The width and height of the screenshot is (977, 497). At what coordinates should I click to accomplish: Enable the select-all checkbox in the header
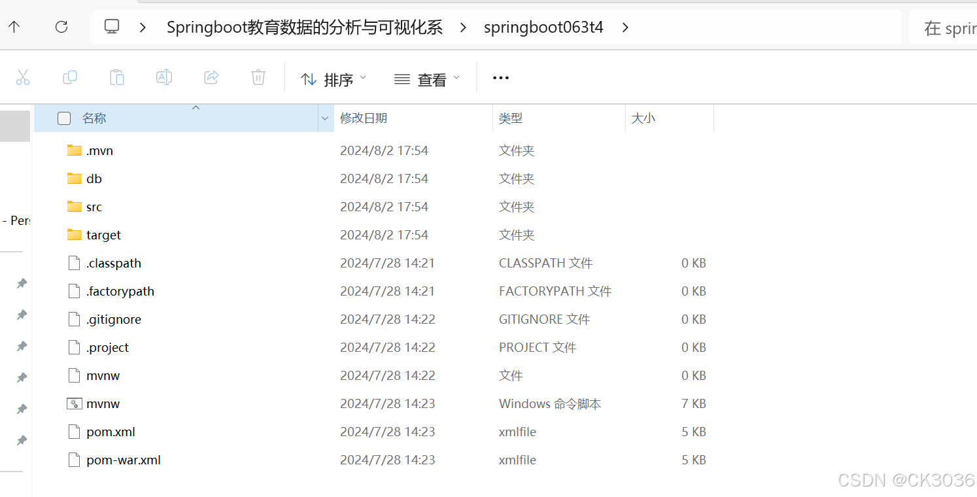pos(63,118)
